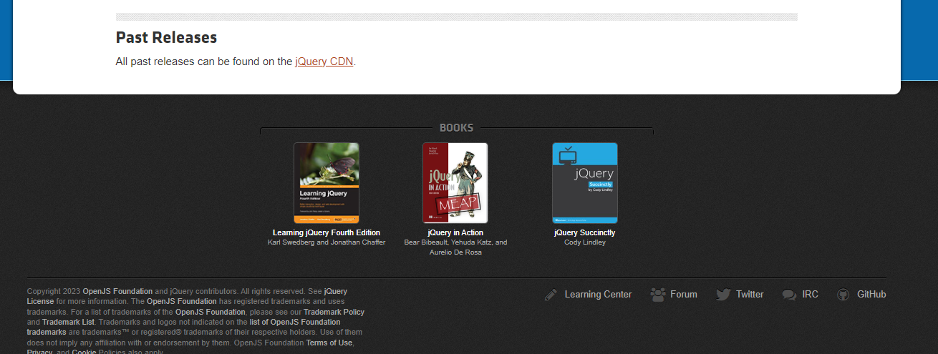Image resolution: width=938 pixels, height=354 pixels.
Task: Go to the GitHub octocat icon
Action: pyautogui.click(x=843, y=295)
